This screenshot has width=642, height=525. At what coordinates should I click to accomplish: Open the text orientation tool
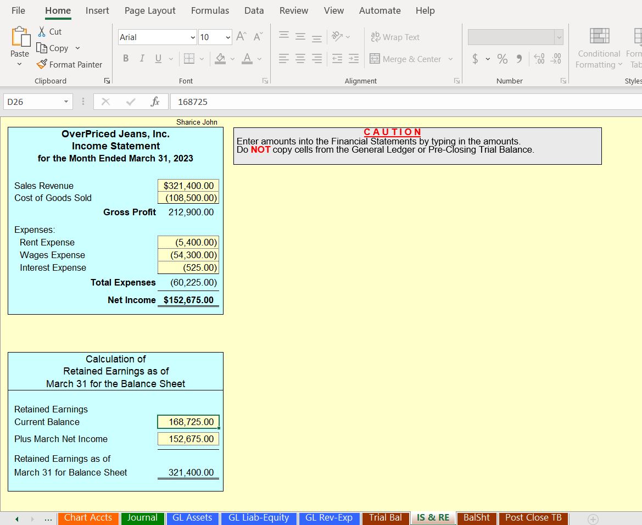click(x=337, y=36)
